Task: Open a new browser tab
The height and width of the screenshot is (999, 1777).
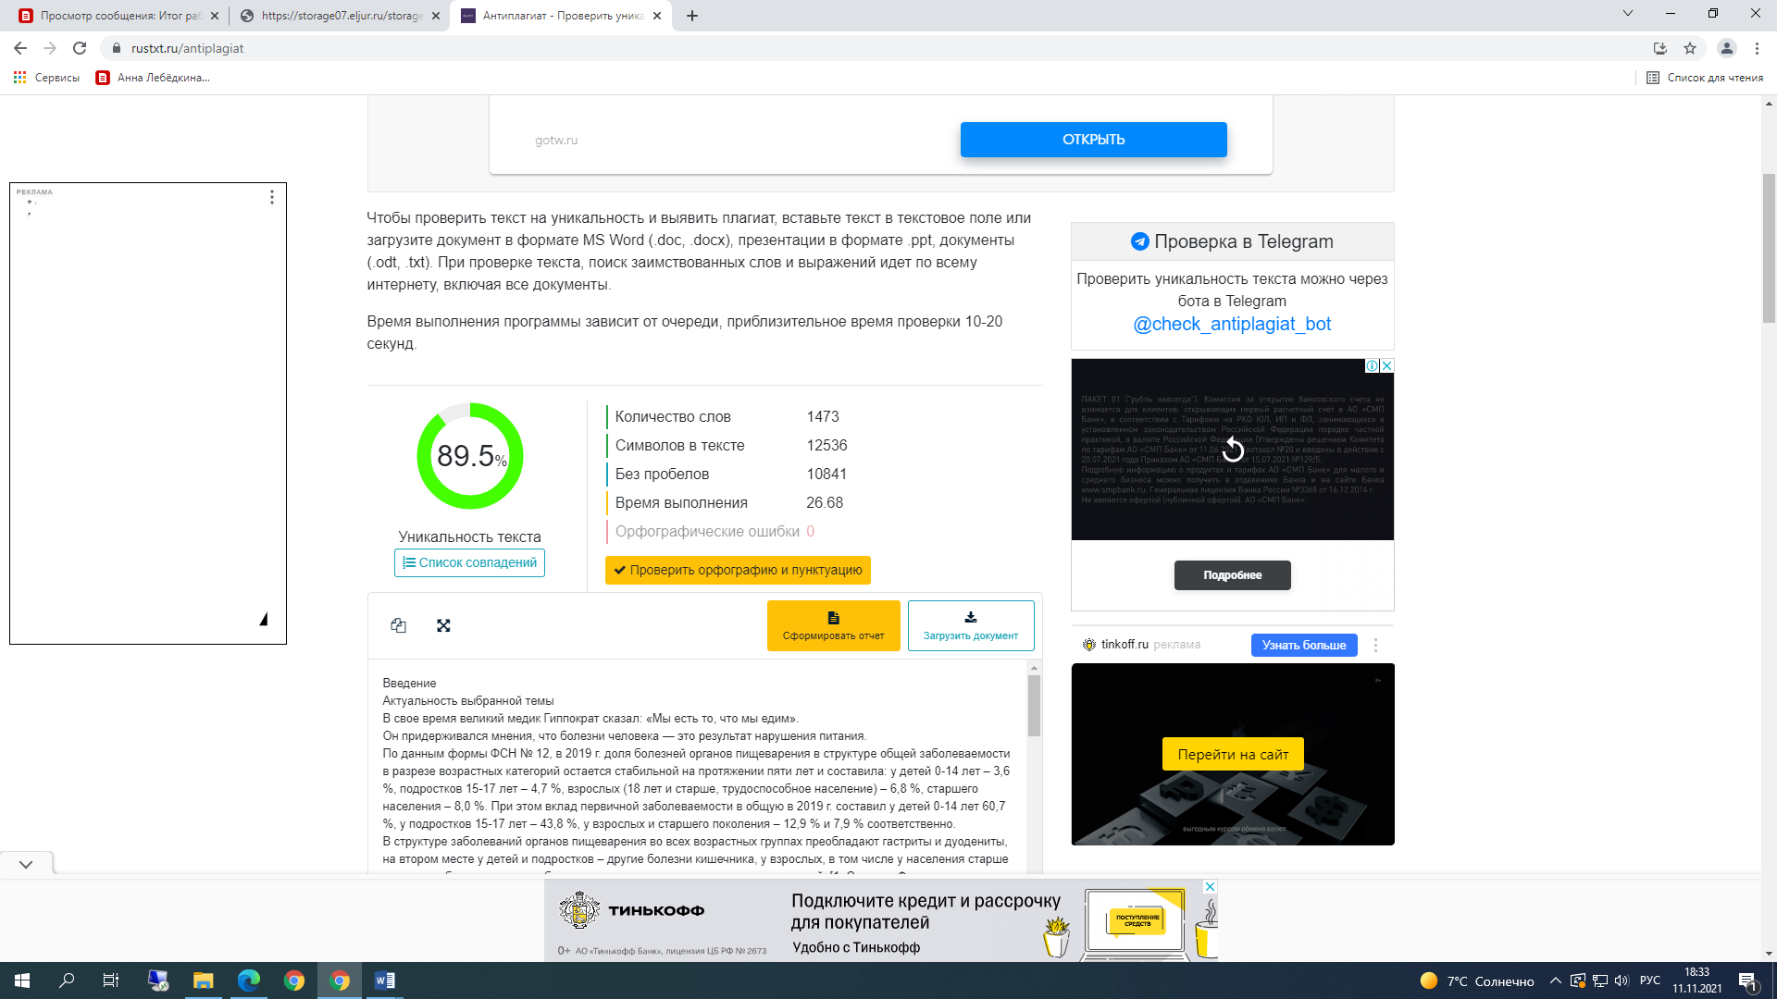Action: 692,16
